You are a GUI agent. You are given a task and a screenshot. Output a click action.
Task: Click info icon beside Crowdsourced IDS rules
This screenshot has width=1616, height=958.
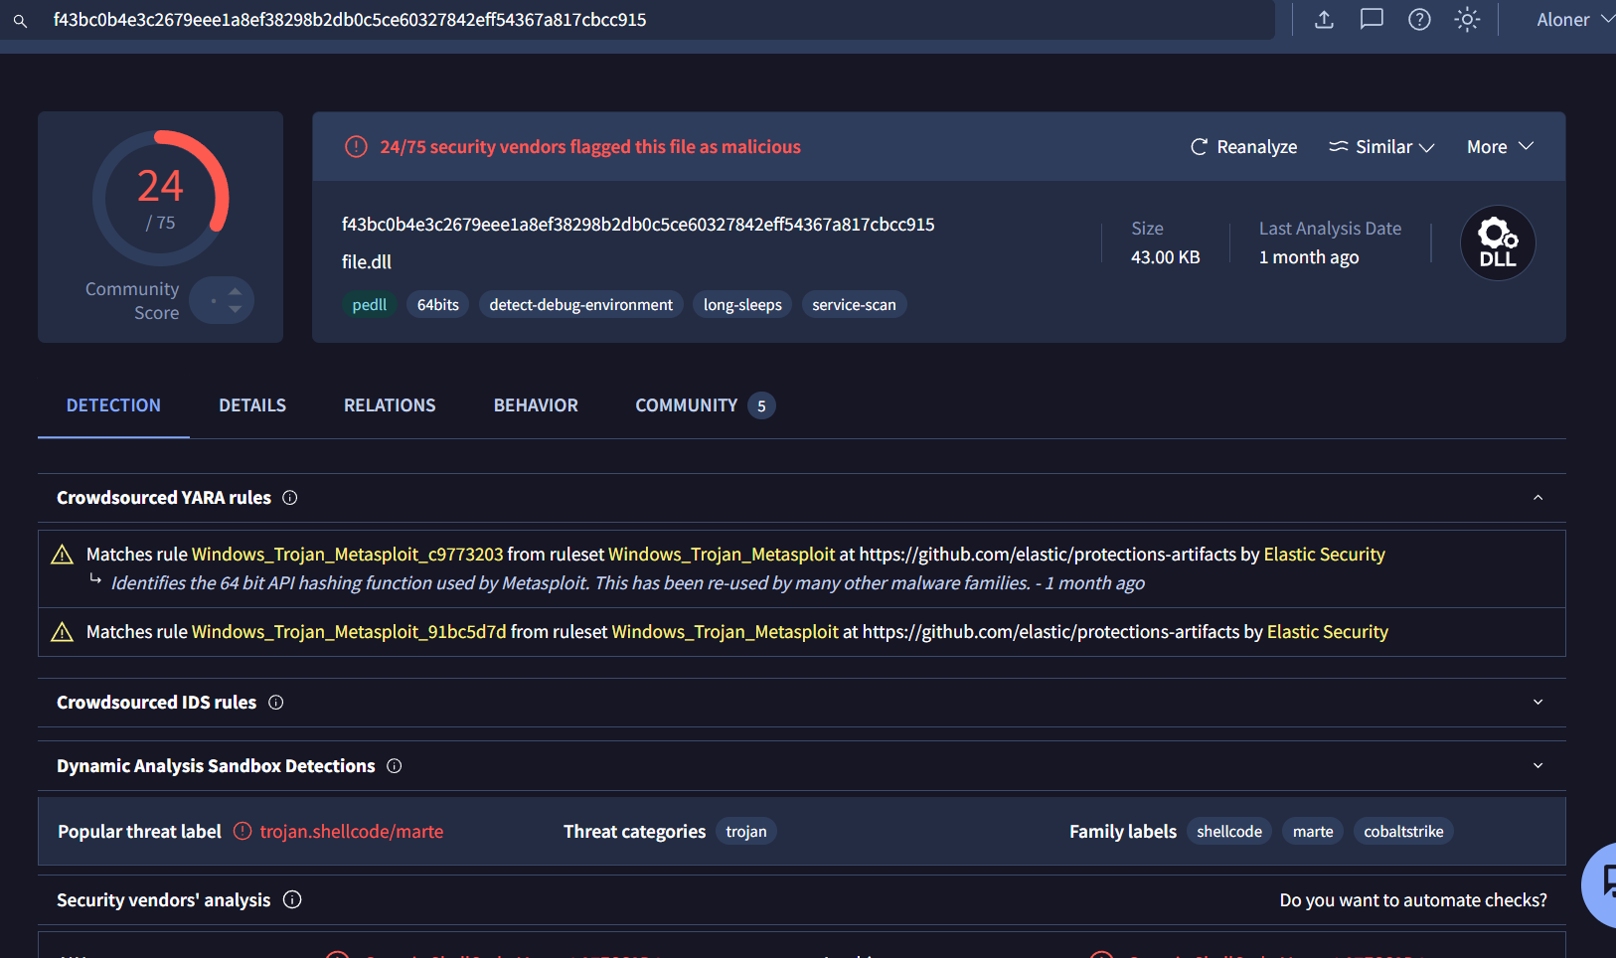point(276,703)
